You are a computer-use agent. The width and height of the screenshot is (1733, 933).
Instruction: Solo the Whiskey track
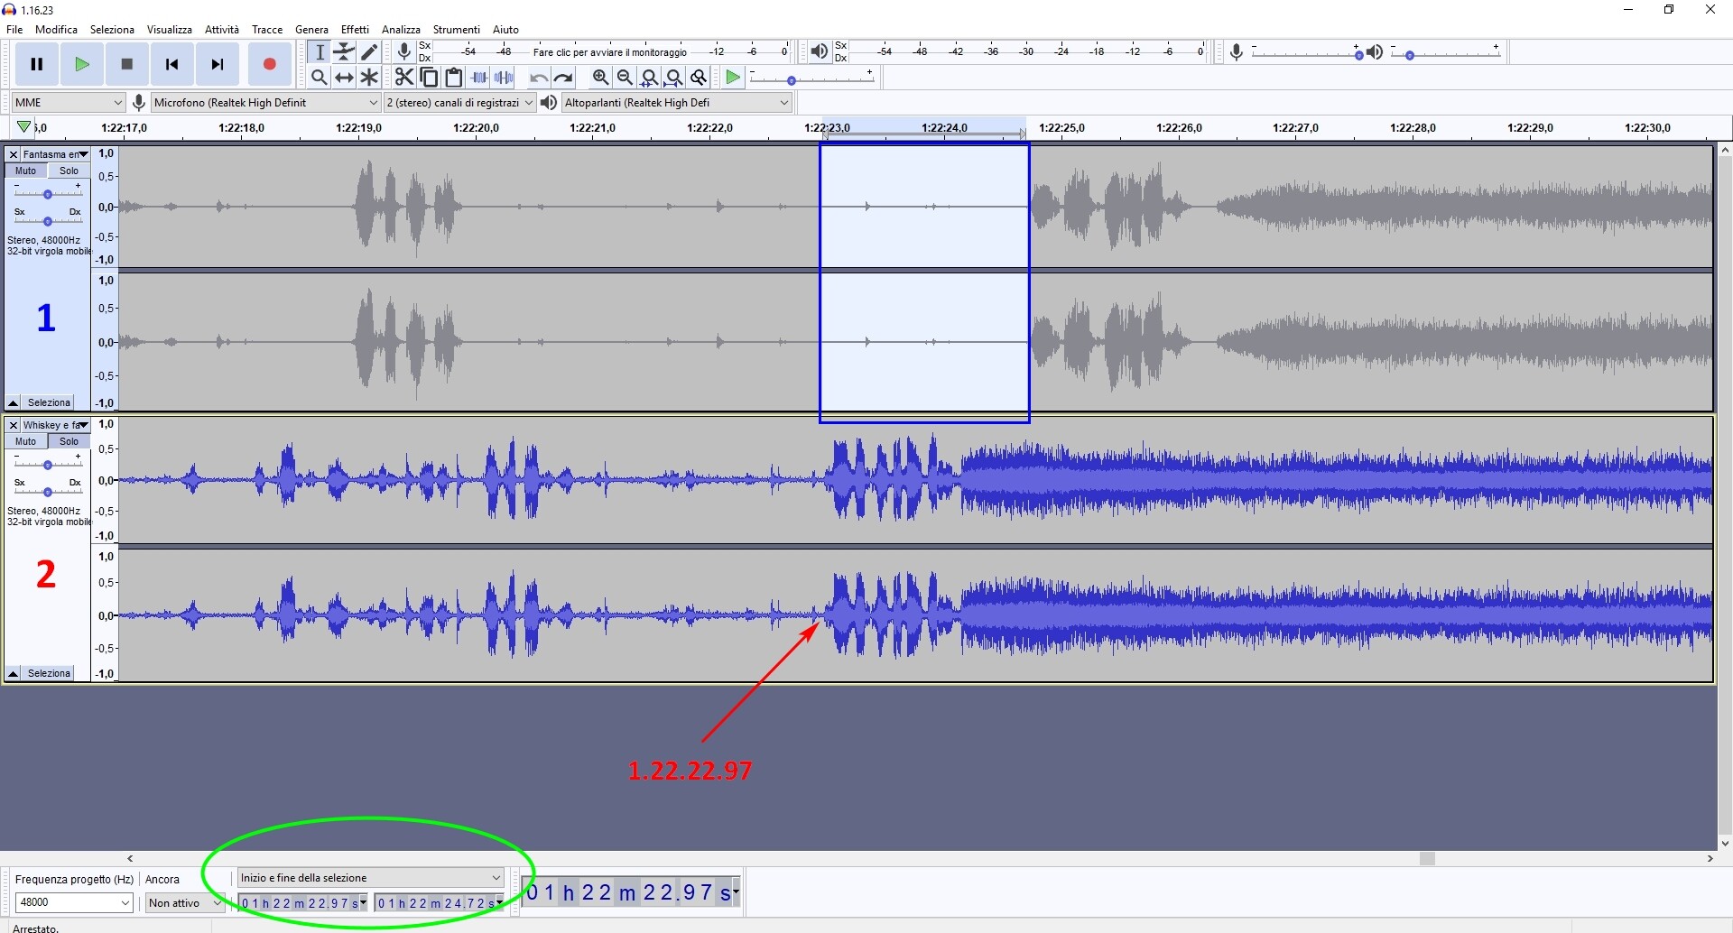(x=70, y=441)
